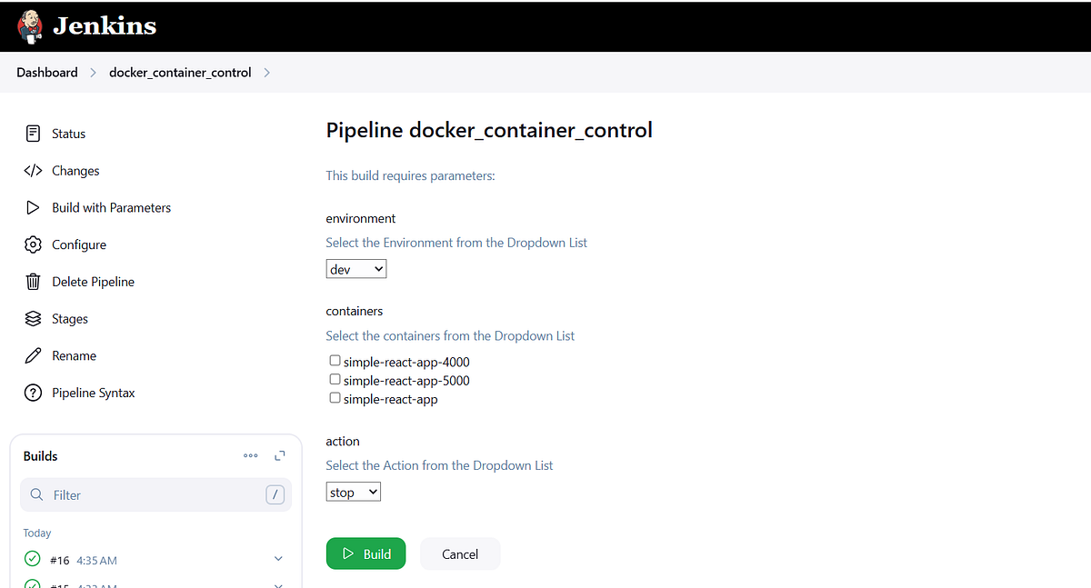Expand build #16 details chevron

pyautogui.click(x=278, y=559)
